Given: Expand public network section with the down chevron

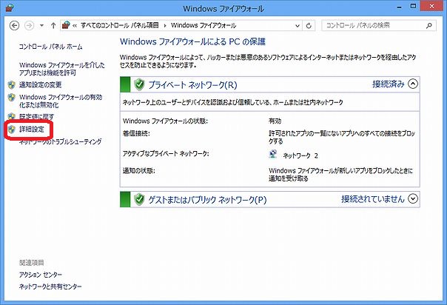Looking at the screenshot, I should point(412,198).
